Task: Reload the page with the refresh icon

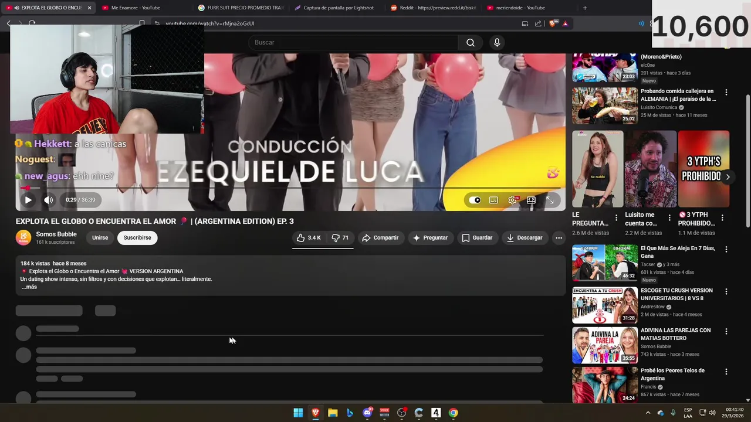Action: (x=32, y=23)
